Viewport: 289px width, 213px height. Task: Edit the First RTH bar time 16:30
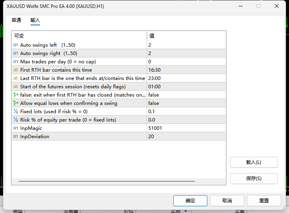coord(186,70)
